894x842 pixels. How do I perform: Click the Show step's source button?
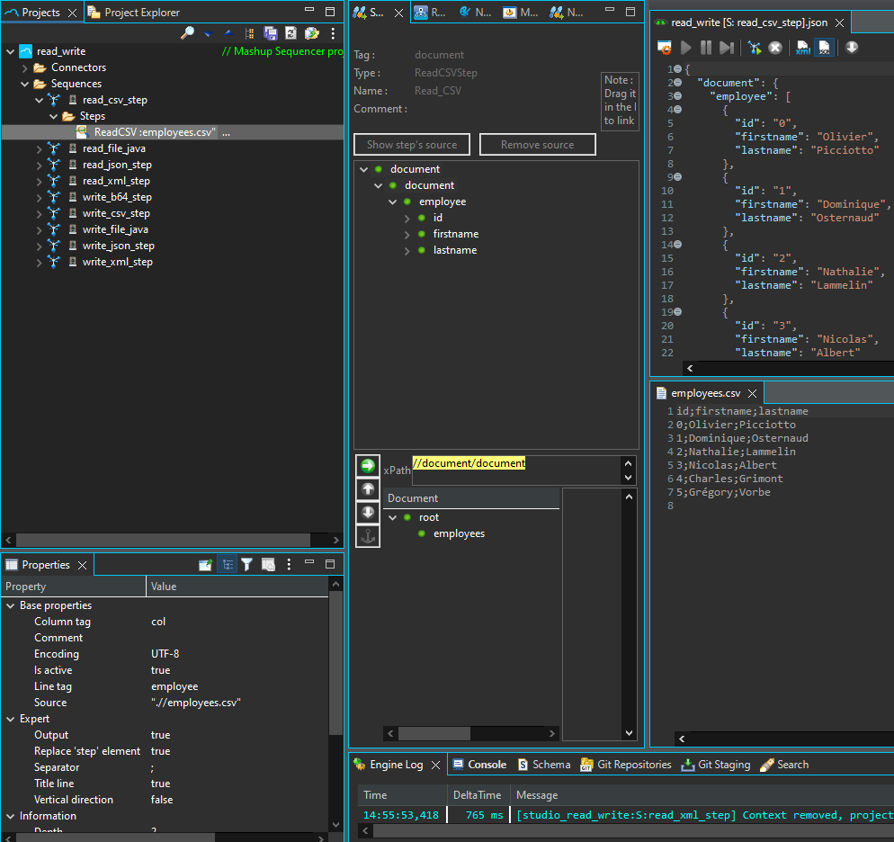tap(412, 145)
